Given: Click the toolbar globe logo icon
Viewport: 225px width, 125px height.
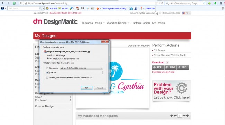Looking at the screenshot, I should click(x=2, y=8).
